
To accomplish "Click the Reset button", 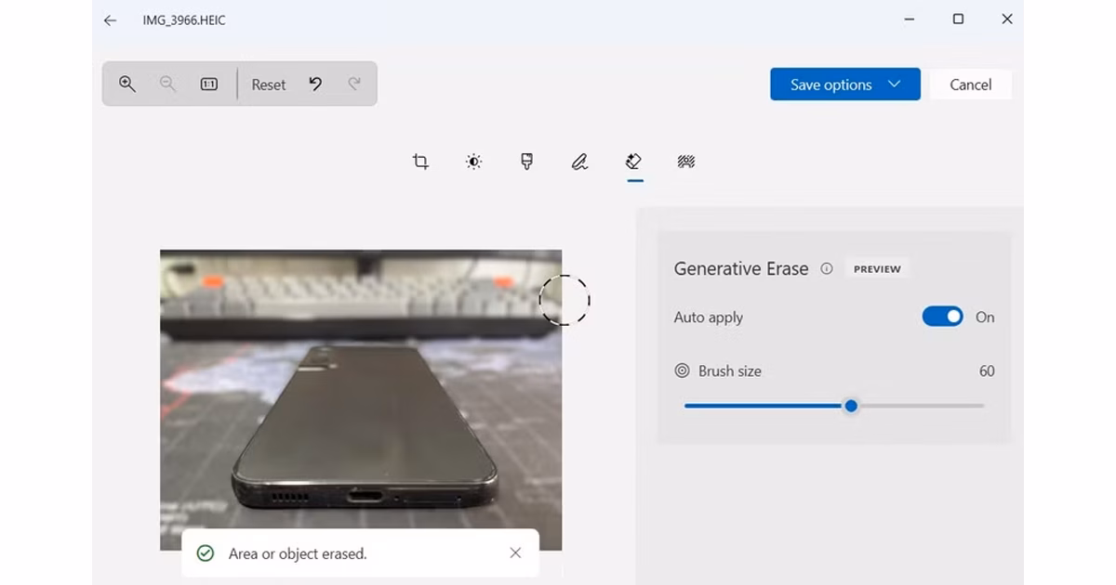I will 269,84.
